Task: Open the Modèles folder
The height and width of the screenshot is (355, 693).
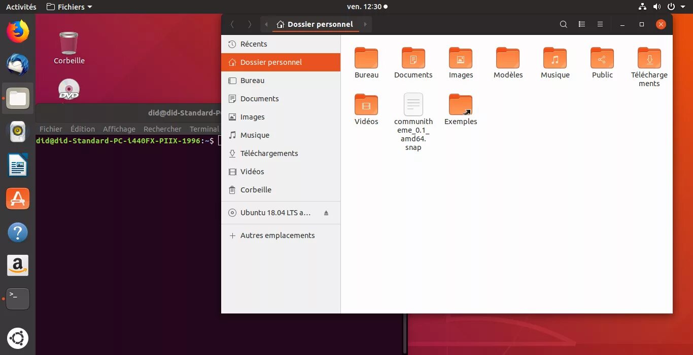Action: coord(508,58)
